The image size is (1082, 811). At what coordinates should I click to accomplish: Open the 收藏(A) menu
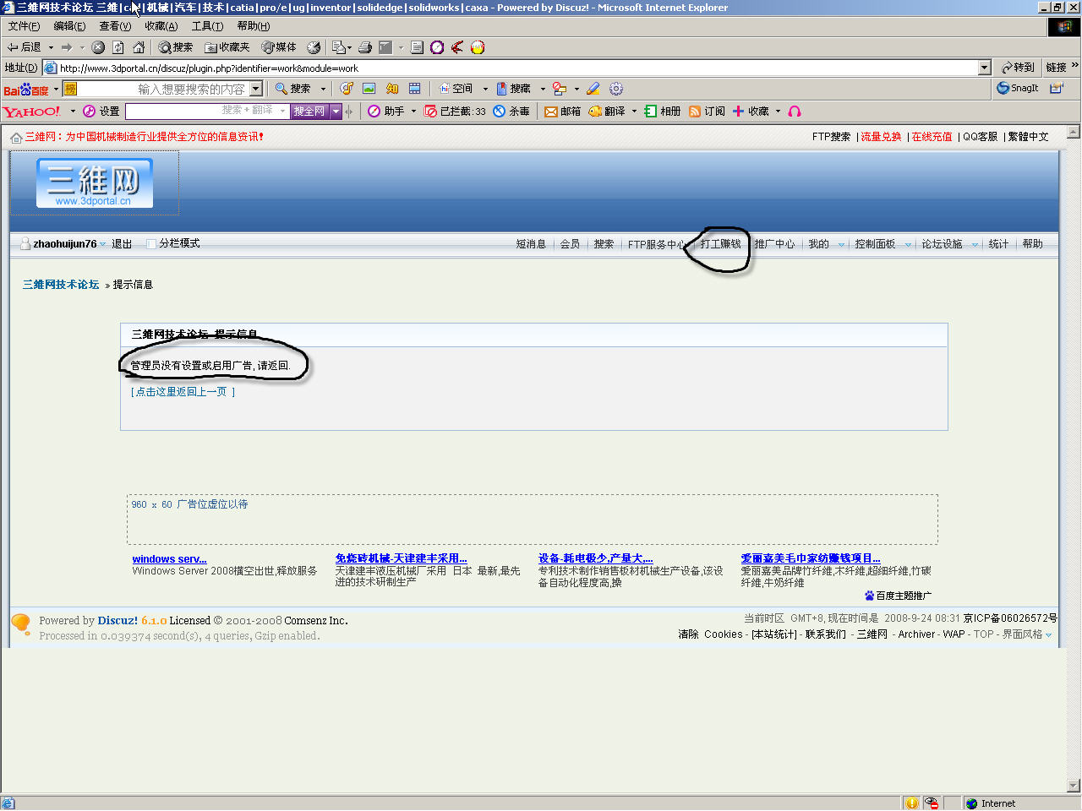161,26
